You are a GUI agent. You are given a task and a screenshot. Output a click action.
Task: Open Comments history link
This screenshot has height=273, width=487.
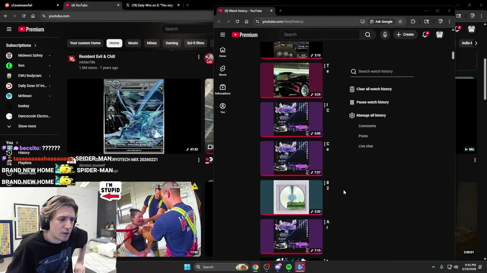(x=367, y=126)
